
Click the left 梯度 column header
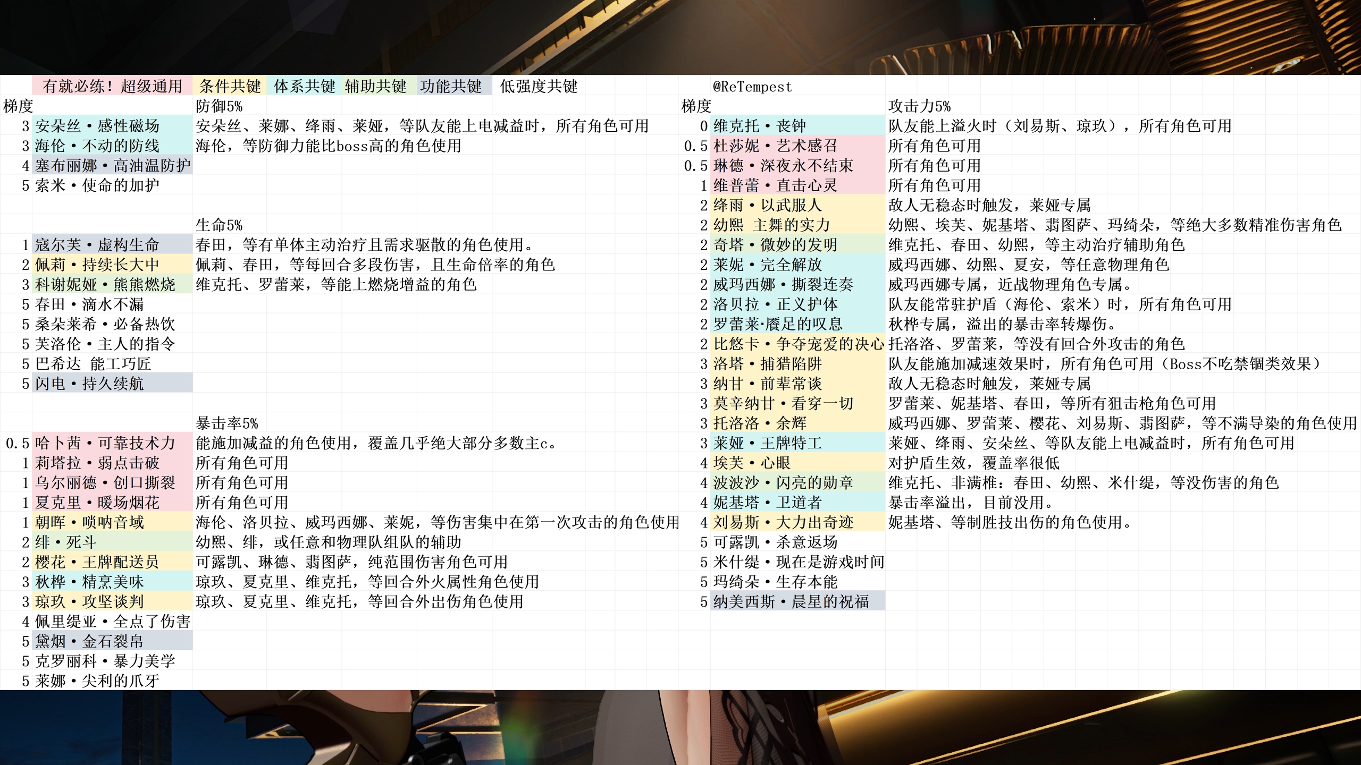18,106
